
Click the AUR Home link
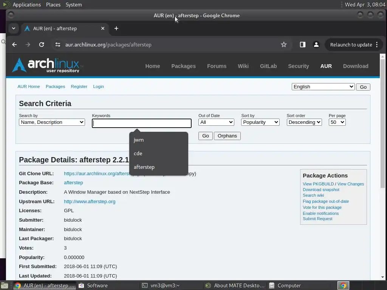[29, 86]
